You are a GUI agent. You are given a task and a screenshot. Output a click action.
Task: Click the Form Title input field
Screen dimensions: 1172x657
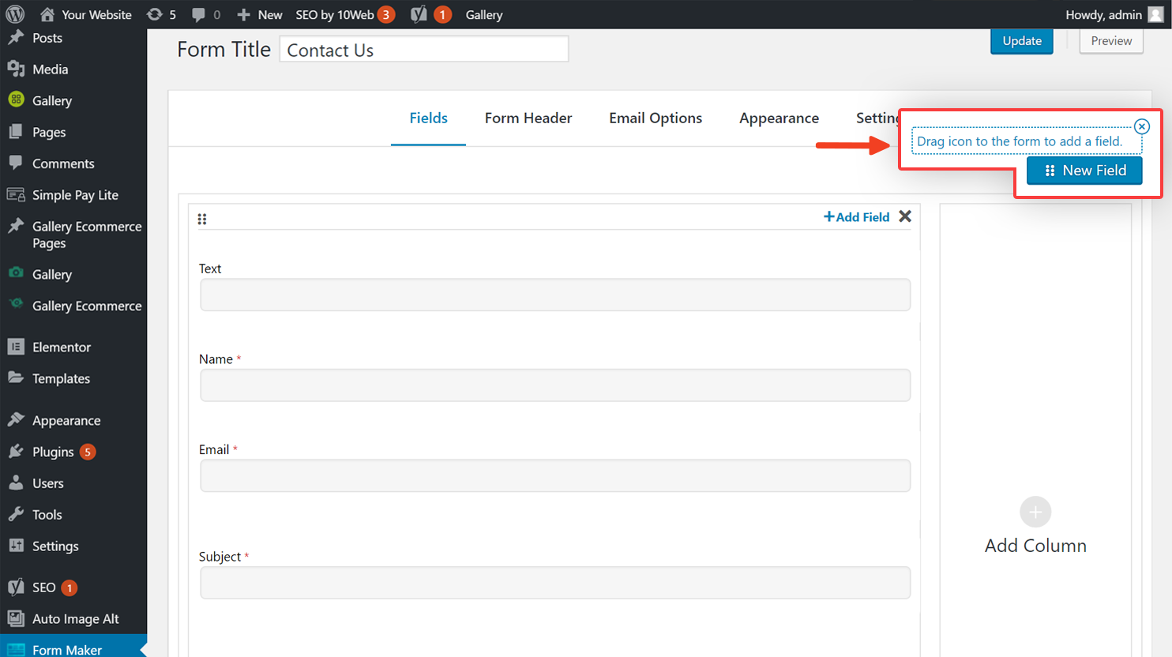(424, 49)
